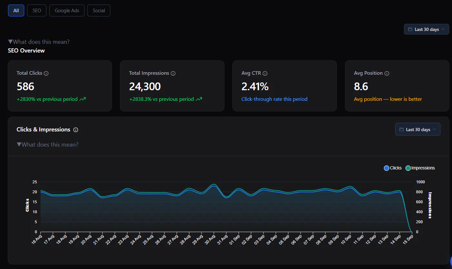
Task: Click the 15 Sep label on the chart axis
Action: pos(408,240)
